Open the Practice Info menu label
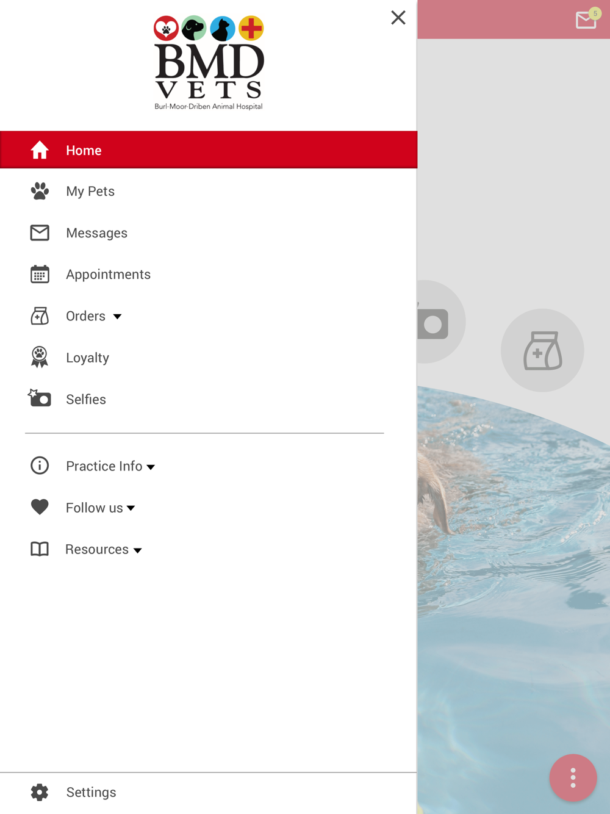Image resolution: width=610 pixels, height=814 pixels. [104, 466]
